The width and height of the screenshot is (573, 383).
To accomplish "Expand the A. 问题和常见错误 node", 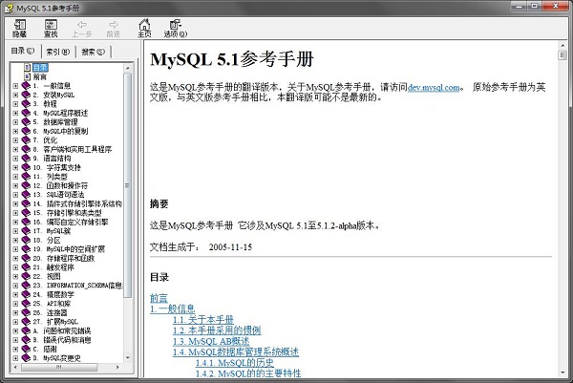I will [15, 330].
